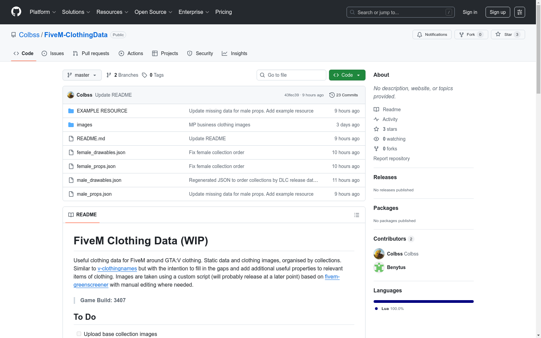The image size is (541, 338).
Task: Open the Releases section heading link
Action: pos(385,177)
